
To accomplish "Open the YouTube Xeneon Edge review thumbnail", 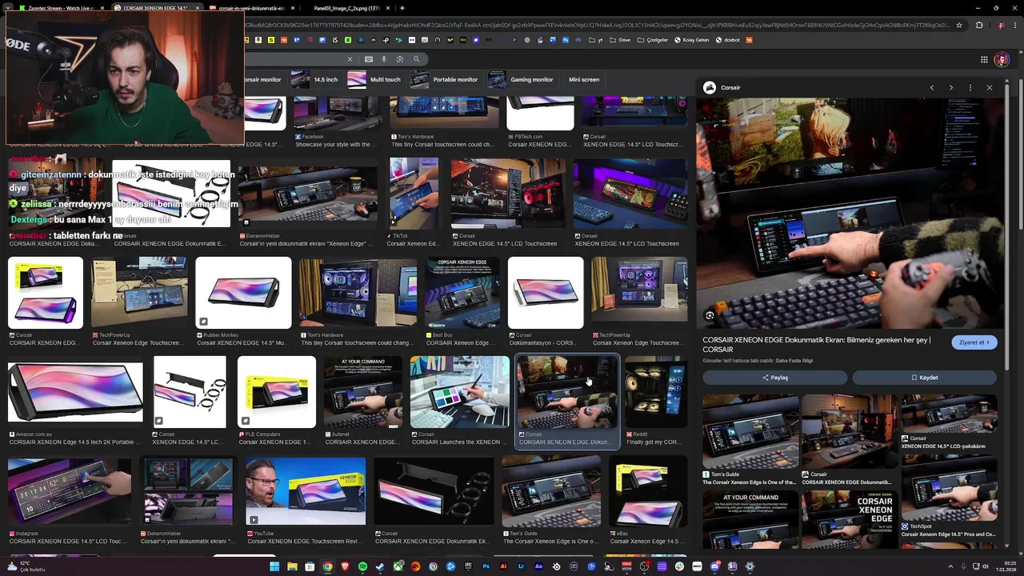I will (x=306, y=491).
